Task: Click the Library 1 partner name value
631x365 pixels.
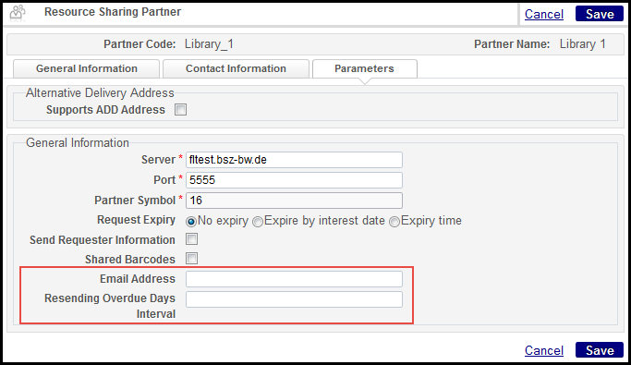Action: click(x=582, y=43)
